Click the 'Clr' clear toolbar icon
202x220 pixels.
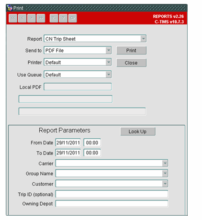coord(73,18)
